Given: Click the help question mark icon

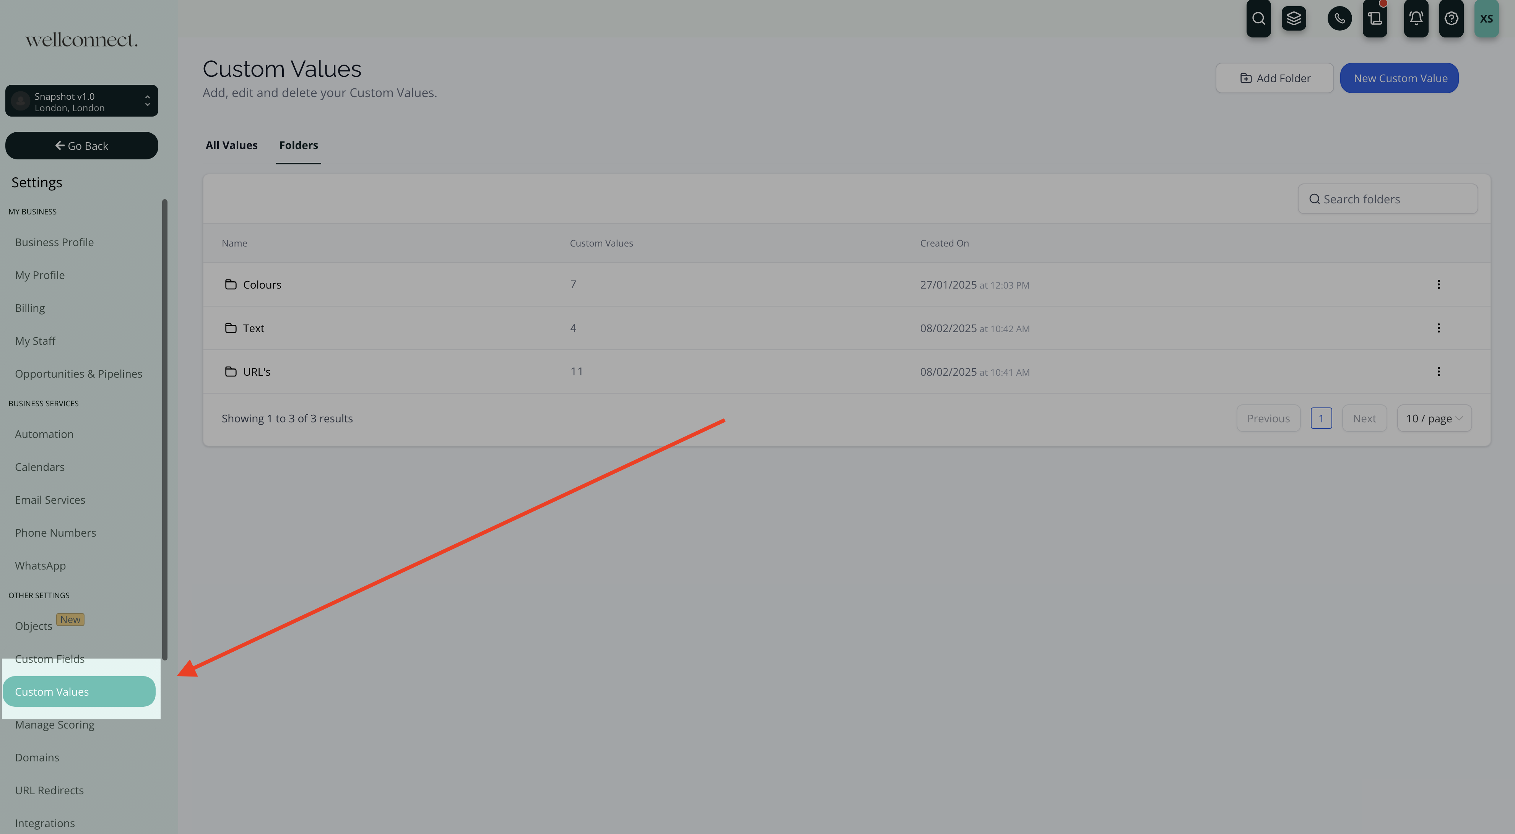Looking at the screenshot, I should (1451, 19).
